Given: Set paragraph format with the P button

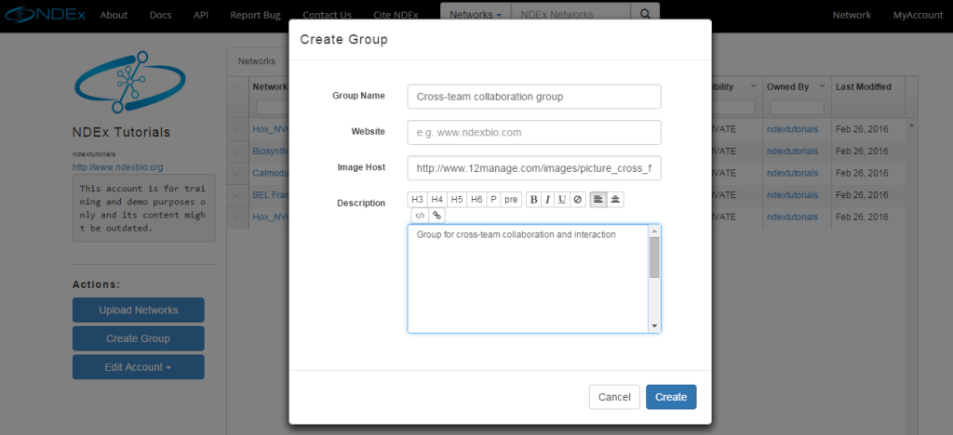Looking at the screenshot, I should coord(493,200).
